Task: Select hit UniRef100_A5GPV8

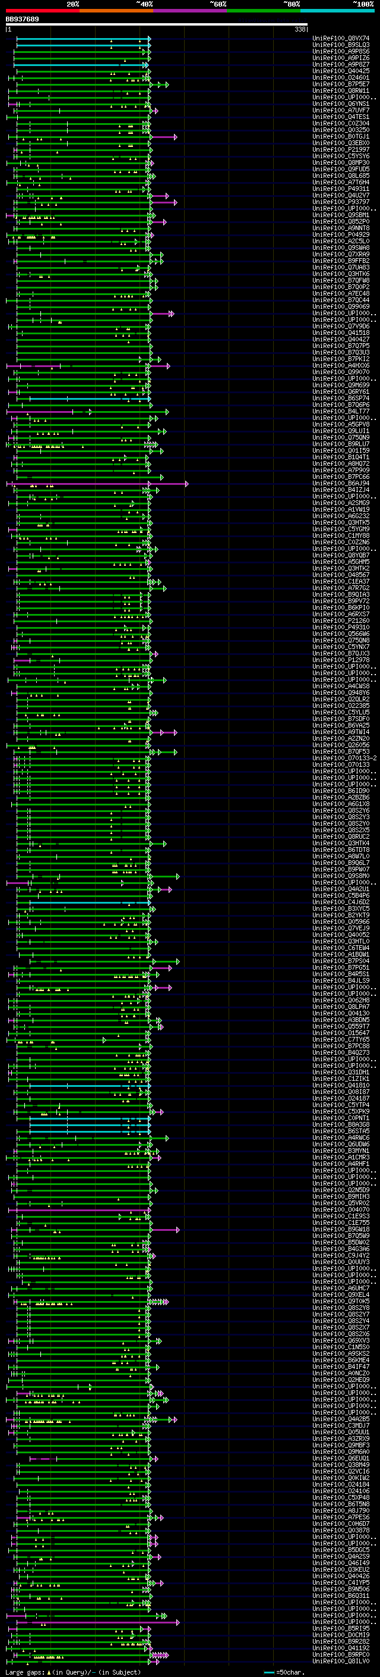Action: [341, 425]
